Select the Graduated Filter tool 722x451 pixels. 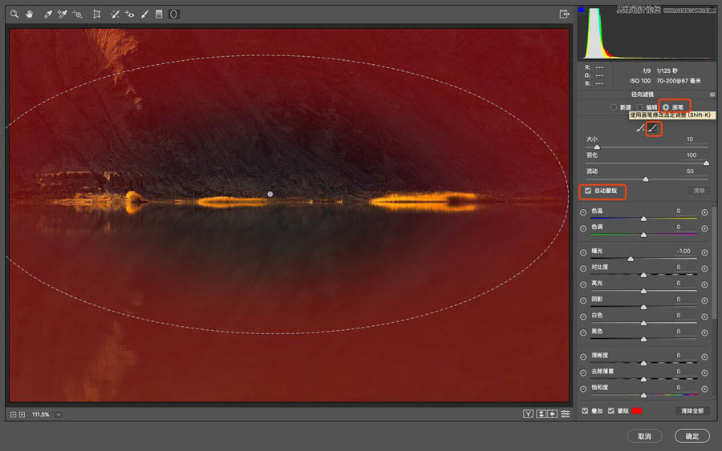[159, 14]
